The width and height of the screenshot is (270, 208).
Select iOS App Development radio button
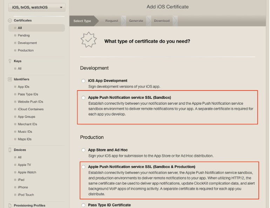[x=83, y=81]
